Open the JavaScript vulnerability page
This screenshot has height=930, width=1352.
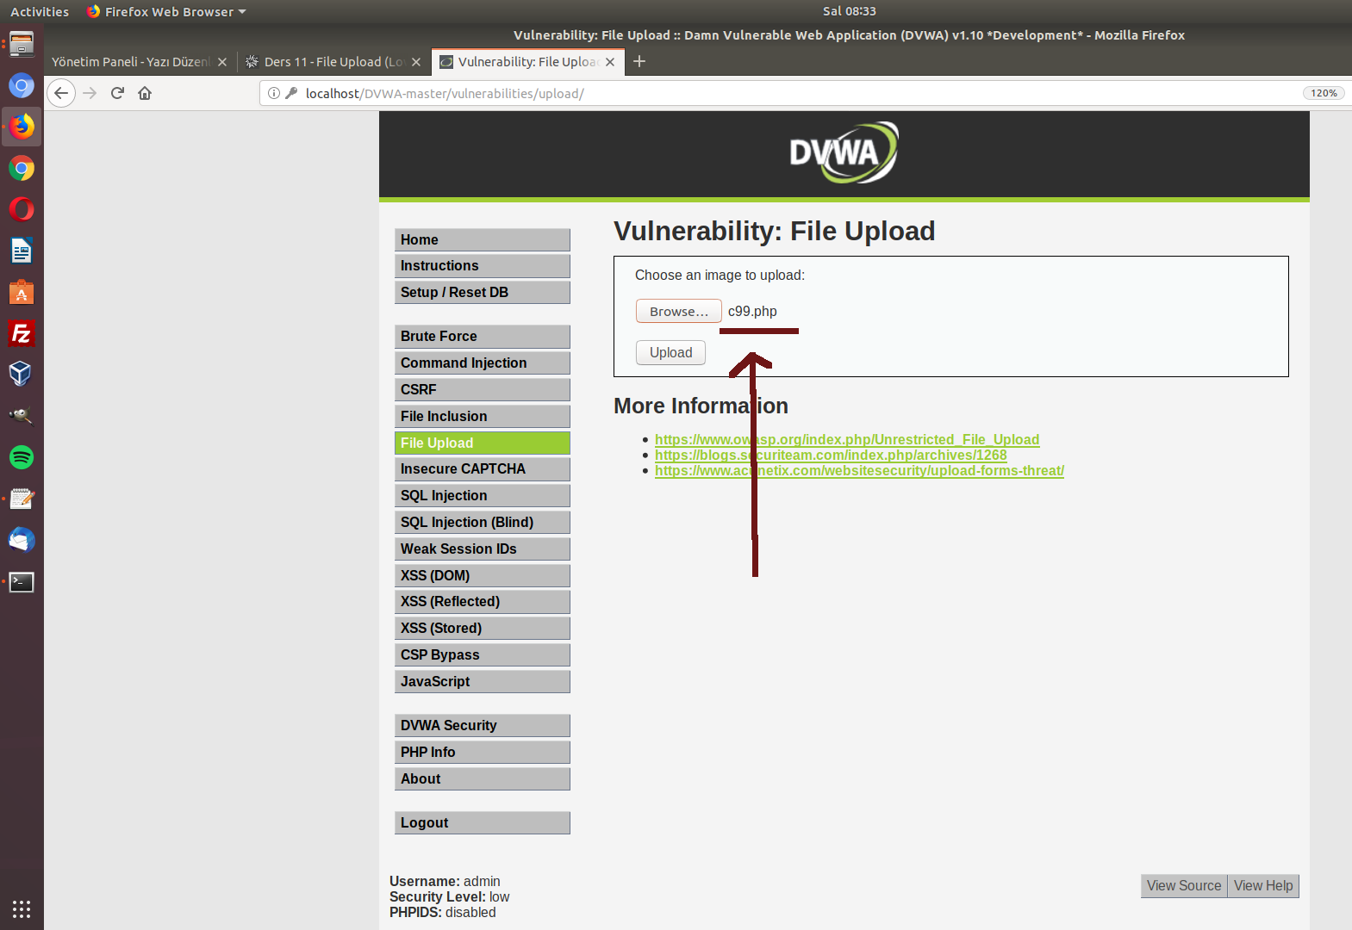coord(483,681)
